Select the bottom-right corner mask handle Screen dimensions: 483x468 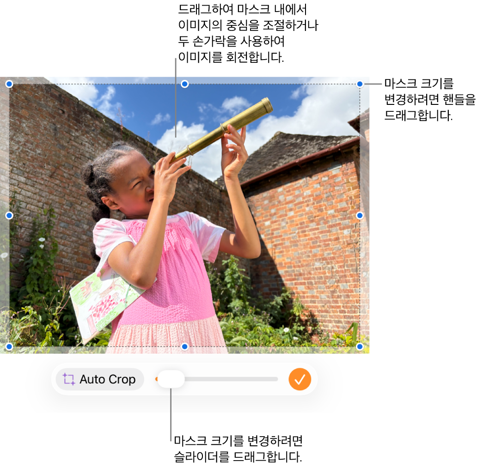[360, 346]
